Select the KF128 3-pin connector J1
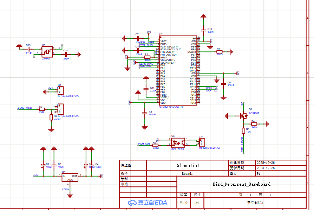Viewport: 314px width, 210px height. pos(60,110)
